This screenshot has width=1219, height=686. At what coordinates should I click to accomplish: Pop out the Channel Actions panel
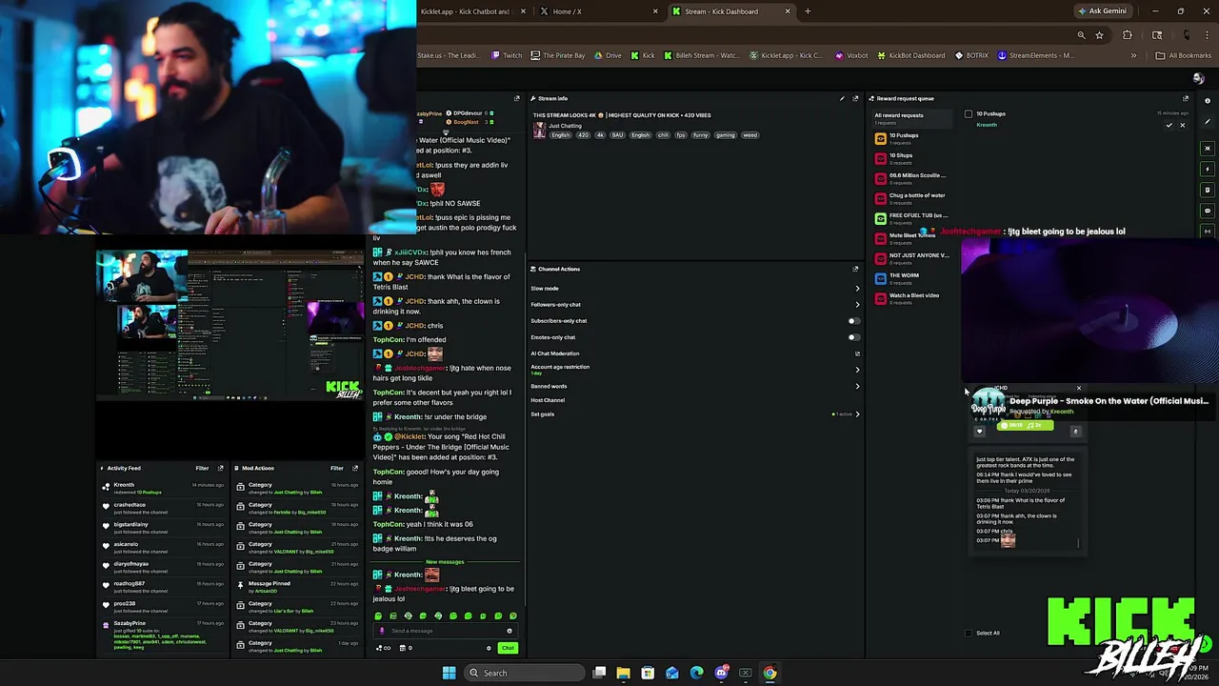click(855, 269)
